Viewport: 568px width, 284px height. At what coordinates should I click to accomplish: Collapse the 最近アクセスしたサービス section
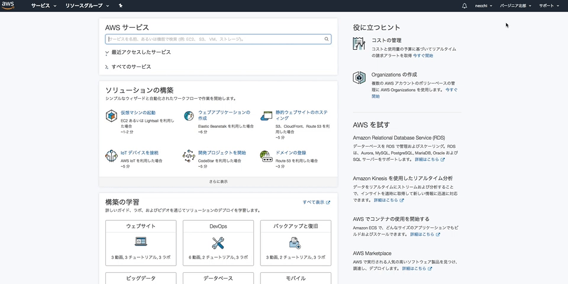coord(138,52)
